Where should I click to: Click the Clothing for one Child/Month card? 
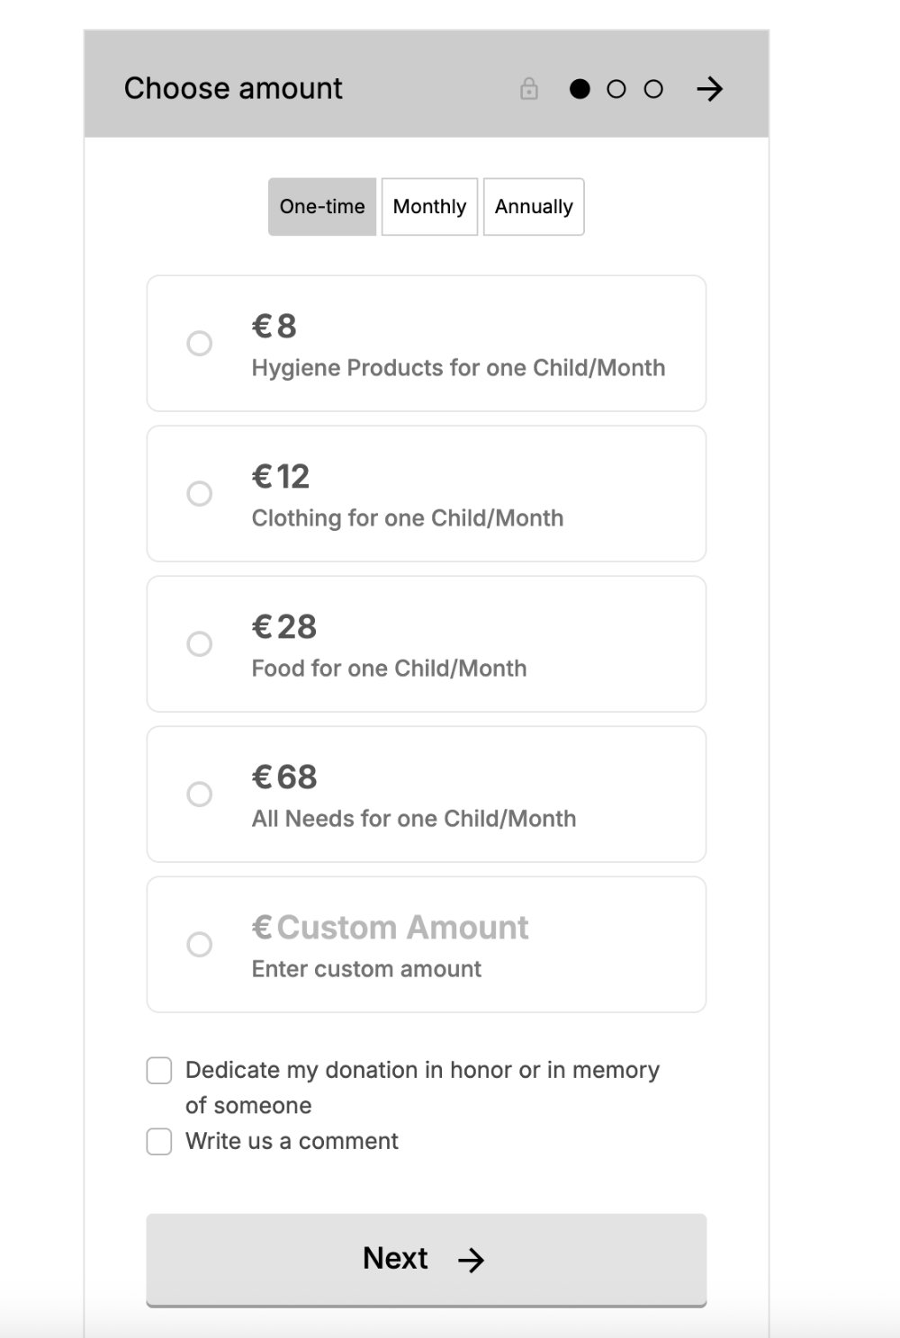(x=427, y=494)
